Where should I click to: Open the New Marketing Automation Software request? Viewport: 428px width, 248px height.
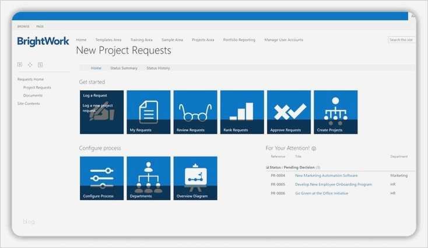pyautogui.click(x=326, y=175)
